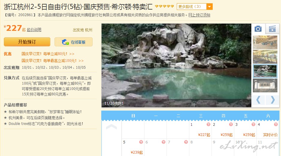Image resolution: width=281 pixels, height=156 pixels.
Task: Go to next thumbnail with right arrow
Action: click(272, 100)
